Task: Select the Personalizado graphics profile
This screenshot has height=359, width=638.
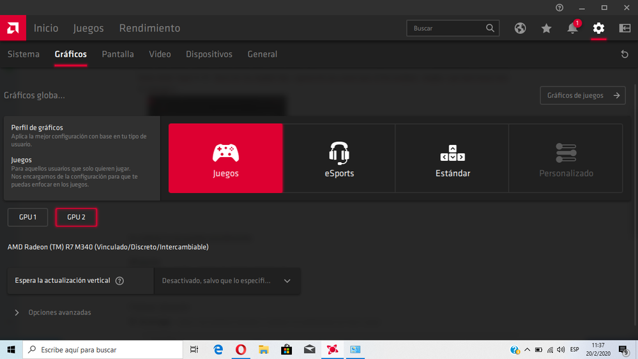Action: click(566, 158)
